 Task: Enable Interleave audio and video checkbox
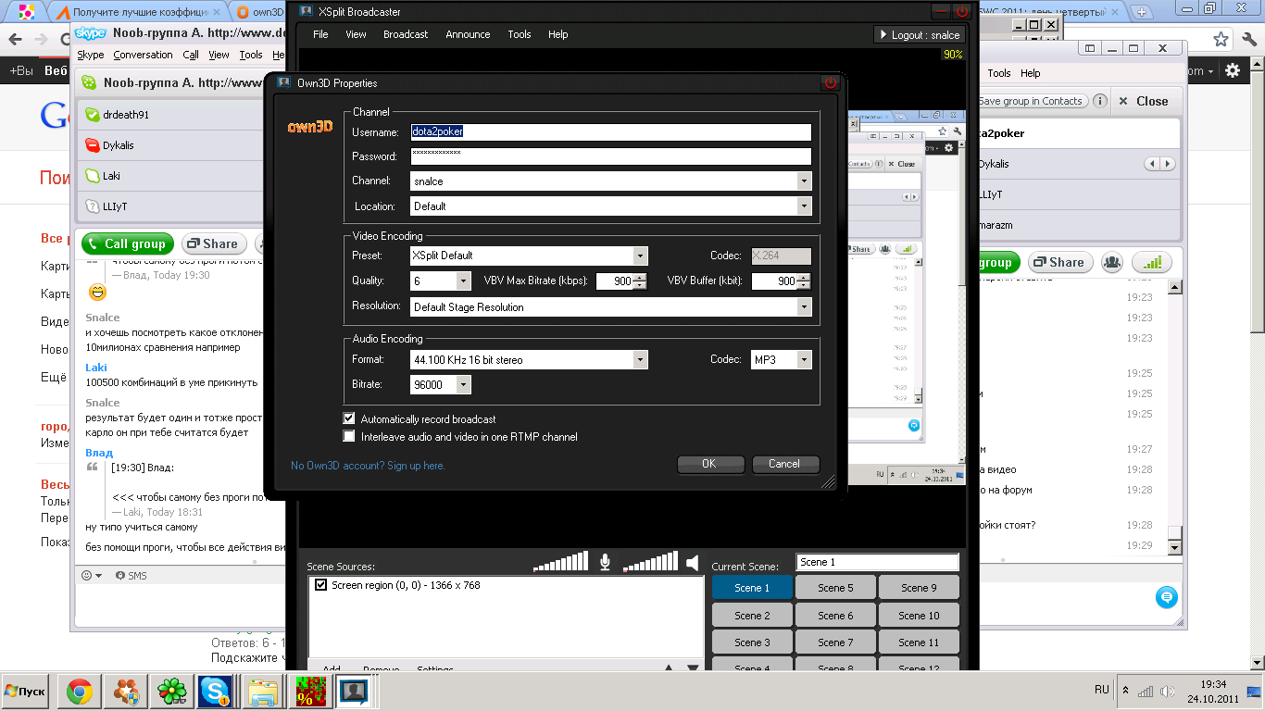point(349,436)
